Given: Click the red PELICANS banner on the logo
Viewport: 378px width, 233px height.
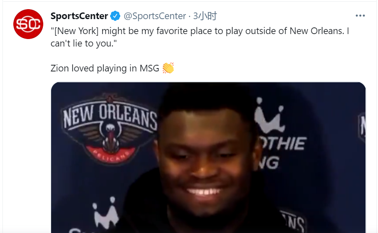Looking at the screenshot, I should click(x=111, y=154).
